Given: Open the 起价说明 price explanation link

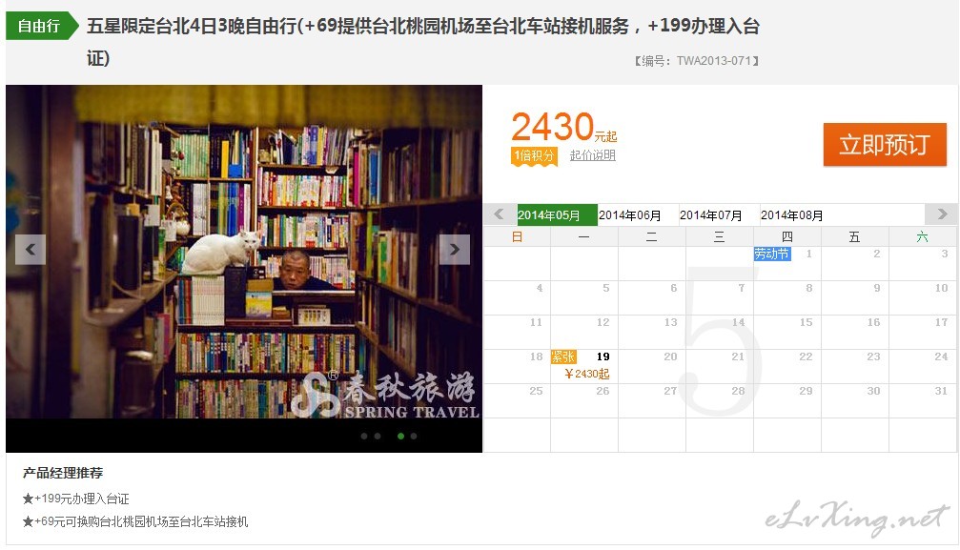Looking at the screenshot, I should click(x=593, y=155).
